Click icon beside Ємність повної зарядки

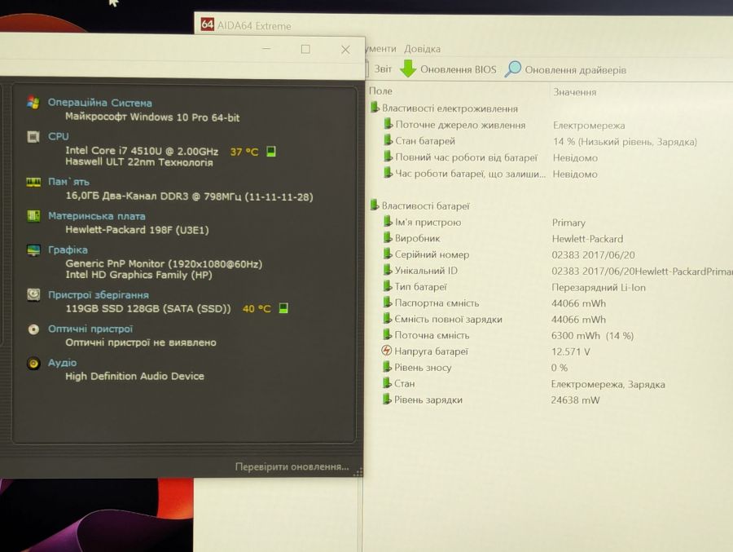click(388, 319)
